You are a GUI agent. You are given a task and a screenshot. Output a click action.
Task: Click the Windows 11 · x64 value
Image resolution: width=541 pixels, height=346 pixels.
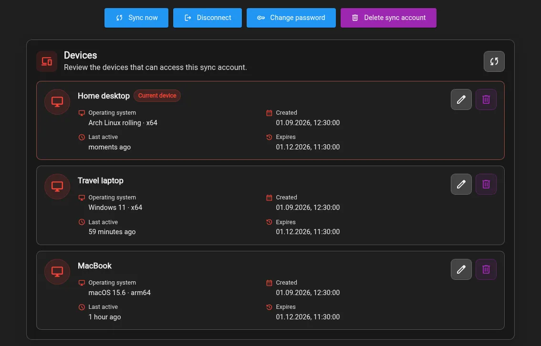[x=115, y=207]
